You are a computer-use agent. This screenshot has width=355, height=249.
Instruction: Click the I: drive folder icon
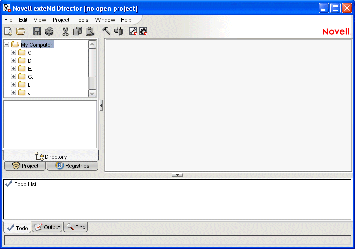pos(22,85)
